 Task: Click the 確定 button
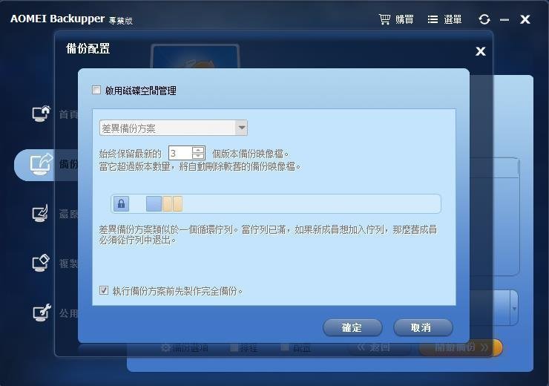click(352, 327)
